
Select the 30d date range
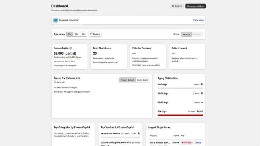coord(70,34)
